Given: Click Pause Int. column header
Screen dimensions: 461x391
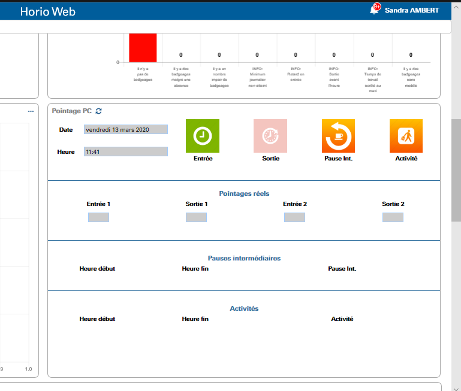Looking at the screenshot, I should coord(342,268).
